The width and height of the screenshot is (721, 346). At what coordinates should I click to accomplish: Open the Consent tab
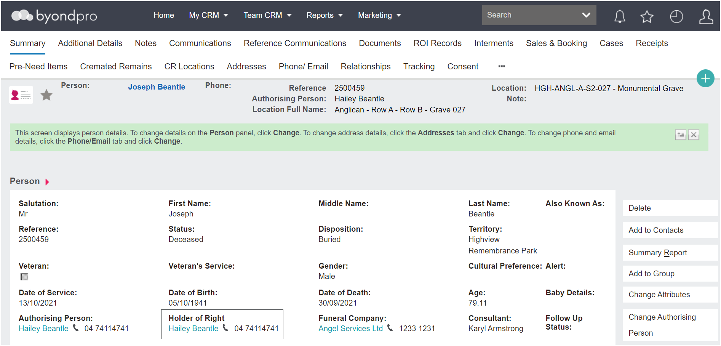click(x=463, y=67)
